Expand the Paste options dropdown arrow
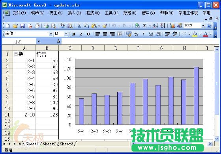This screenshot has width=221, height=154. [99, 26]
